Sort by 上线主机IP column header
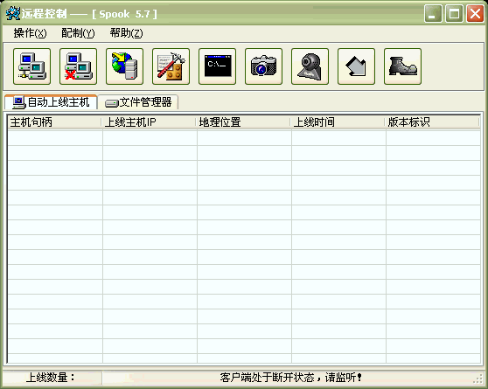The height and width of the screenshot is (389, 488). (150, 122)
